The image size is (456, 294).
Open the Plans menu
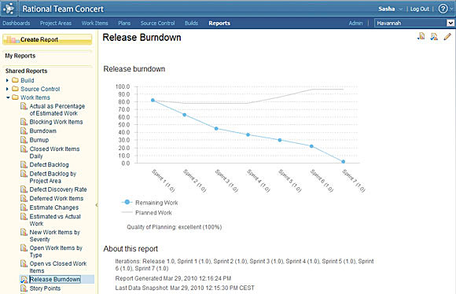[x=124, y=23]
